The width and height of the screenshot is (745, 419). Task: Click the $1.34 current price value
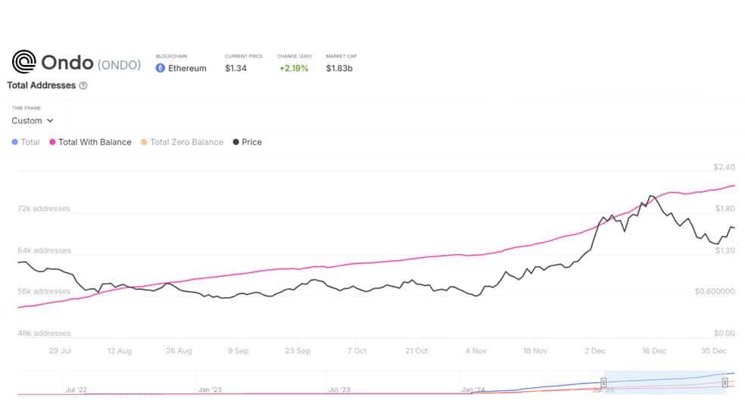pos(235,68)
